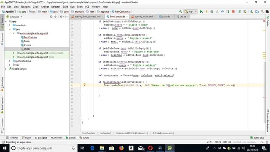270x152 pixels.
Task: Open the Analyze menu
Action: (x=45, y=7)
